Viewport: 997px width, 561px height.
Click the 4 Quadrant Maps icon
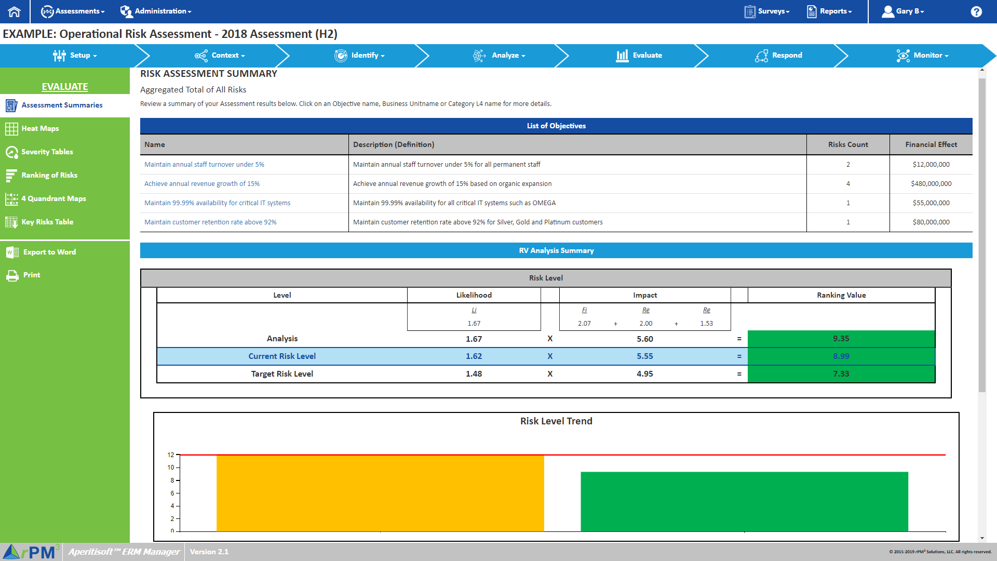pos(11,199)
